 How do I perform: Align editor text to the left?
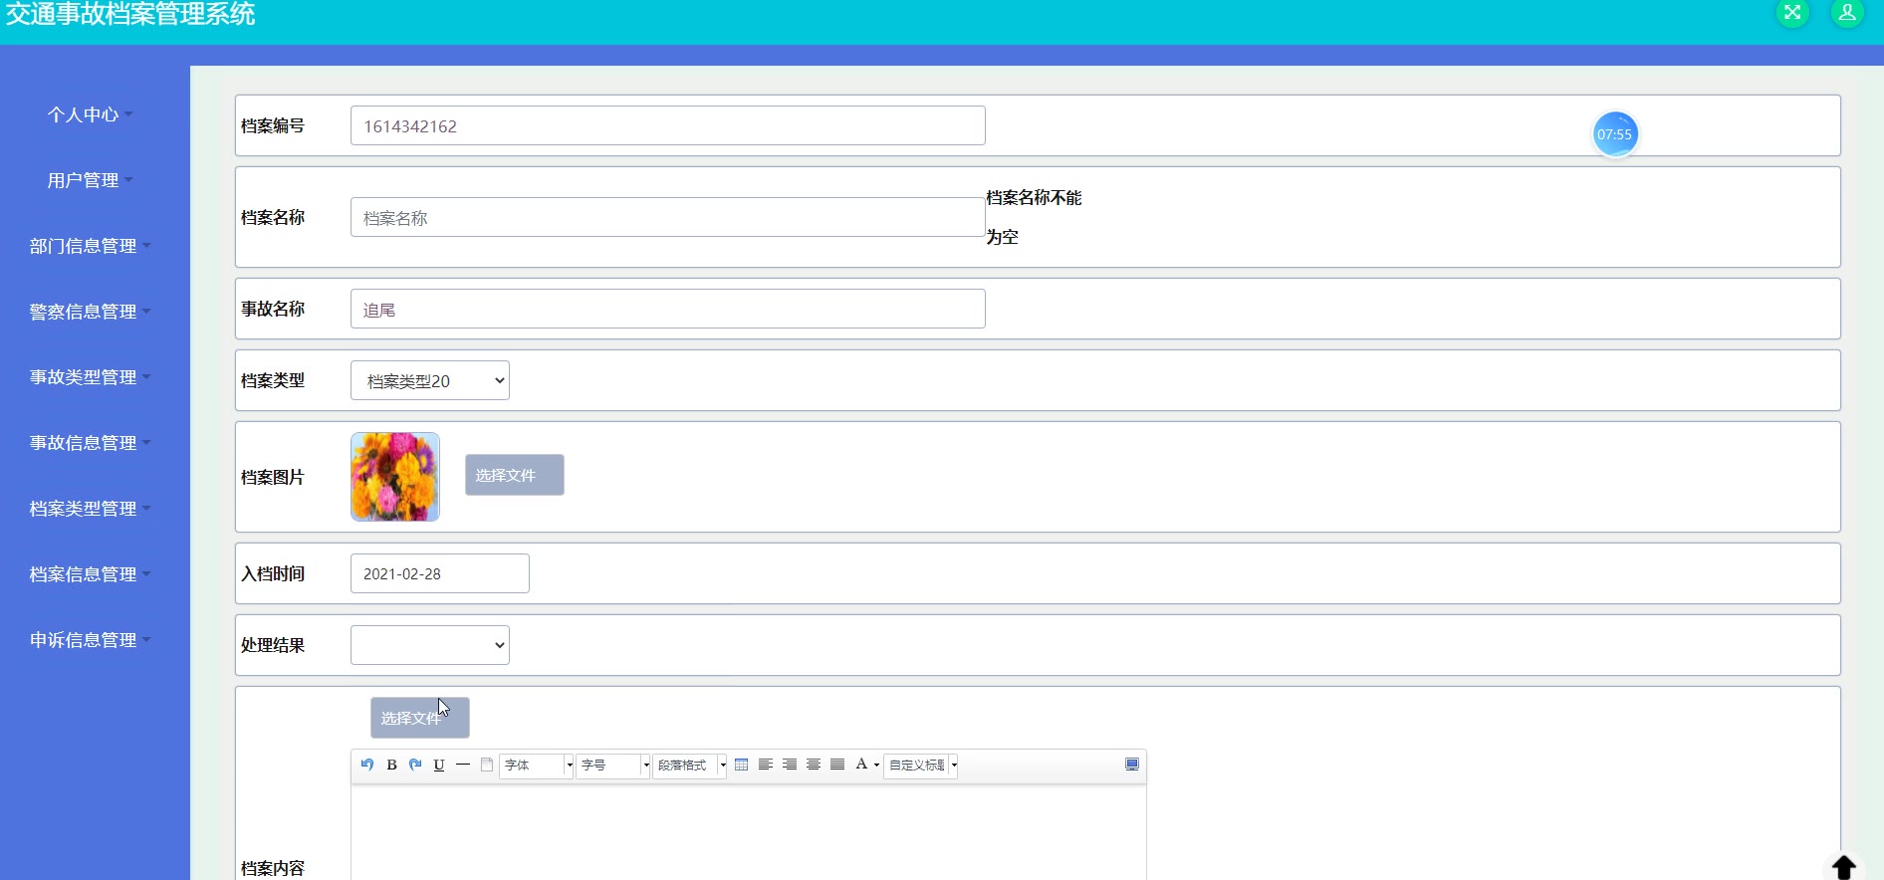pos(766,765)
